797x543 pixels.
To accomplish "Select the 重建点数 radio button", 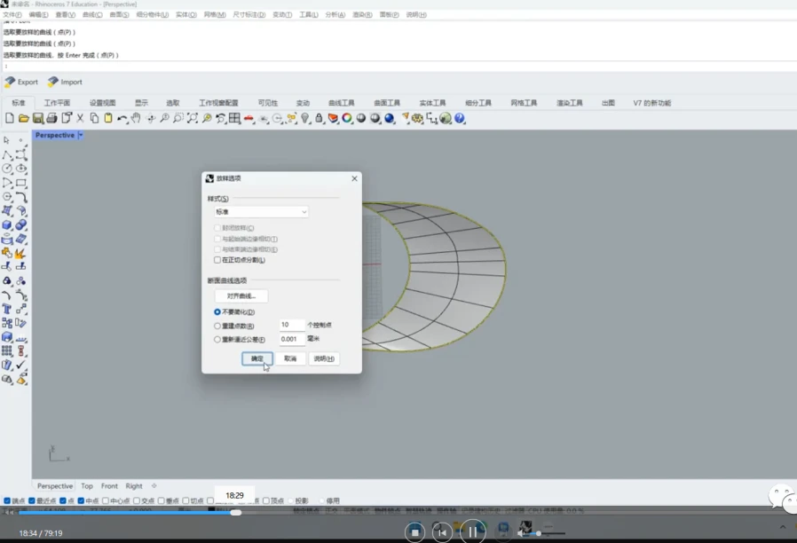I will (x=217, y=327).
